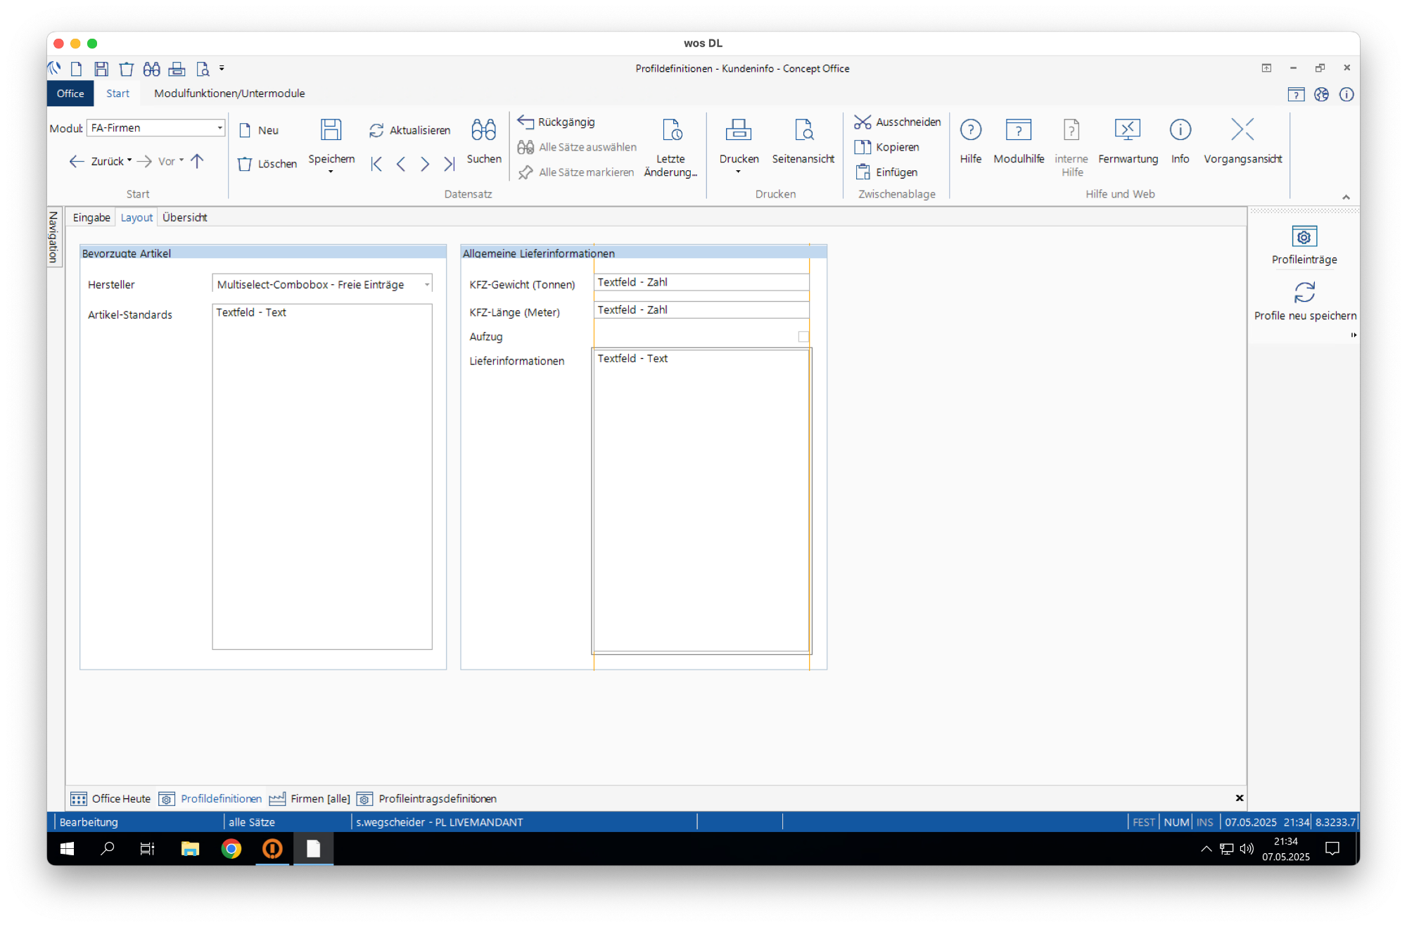Viewport: 1407px width, 927px height.
Task: Select the Layout tab
Action: click(x=136, y=217)
